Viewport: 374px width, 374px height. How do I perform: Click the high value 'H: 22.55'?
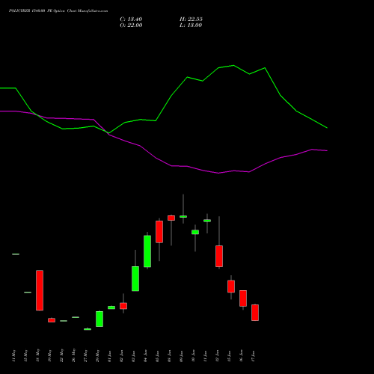tap(191, 19)
